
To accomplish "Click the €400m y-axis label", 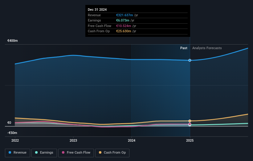I will coord(13,41).
